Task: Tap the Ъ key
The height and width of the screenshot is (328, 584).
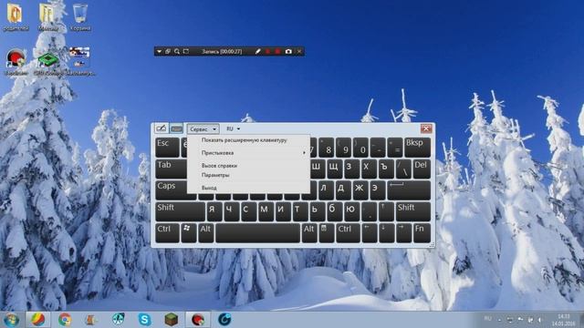Action: point(386,169)
